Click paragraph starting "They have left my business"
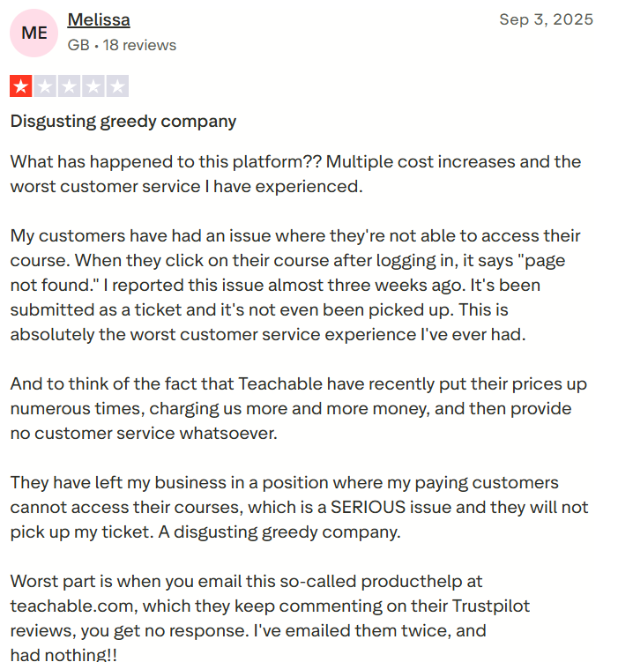This screenshot has height=662, width=618. pos(295,507)
